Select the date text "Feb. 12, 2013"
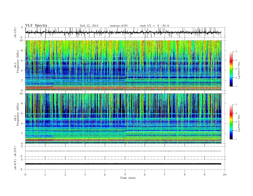 point(89,26)
